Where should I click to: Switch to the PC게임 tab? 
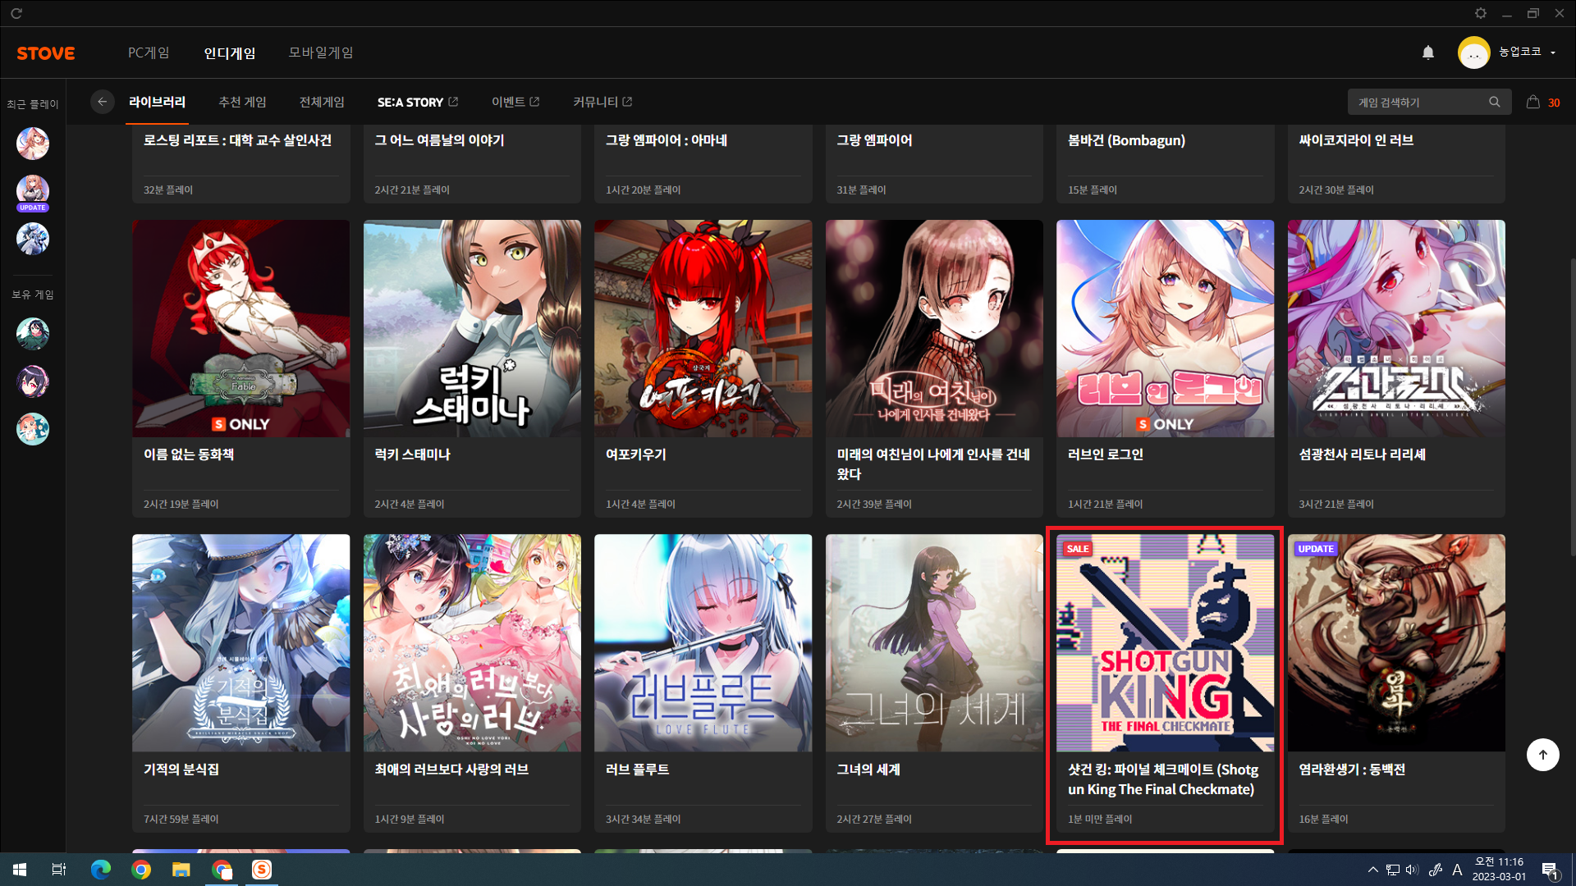coord(149,53)
